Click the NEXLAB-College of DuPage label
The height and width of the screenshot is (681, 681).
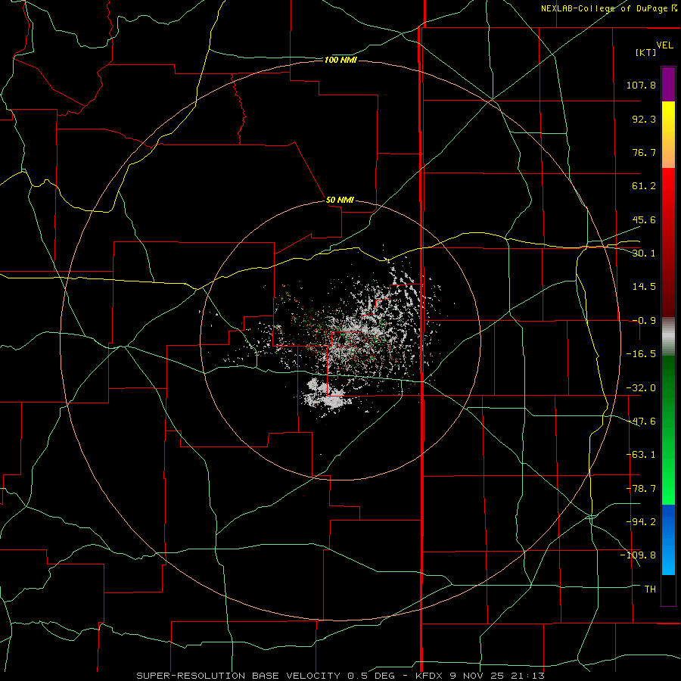[x=609, y=8]
